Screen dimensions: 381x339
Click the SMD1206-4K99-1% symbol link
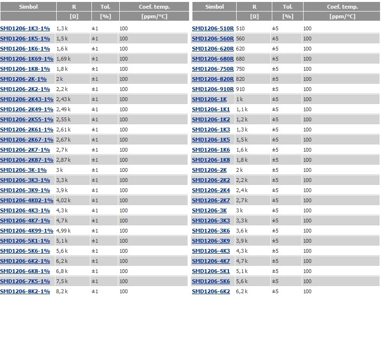pos(26,231)
